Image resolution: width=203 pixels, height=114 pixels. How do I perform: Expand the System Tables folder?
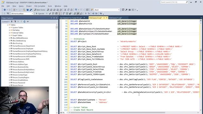click(10, 28)
